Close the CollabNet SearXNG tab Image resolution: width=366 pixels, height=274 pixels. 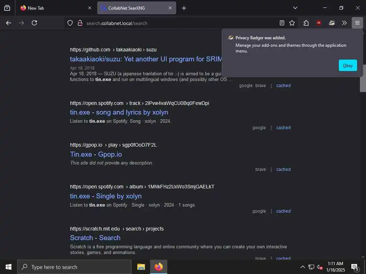pos(170,8)
